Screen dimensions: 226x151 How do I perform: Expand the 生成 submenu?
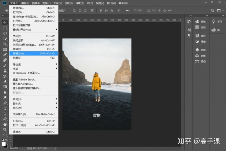click(34, 69)
